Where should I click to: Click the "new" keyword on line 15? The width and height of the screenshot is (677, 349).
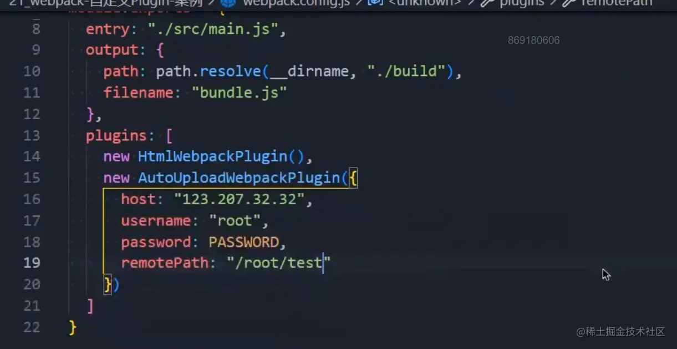pos(116,178)
